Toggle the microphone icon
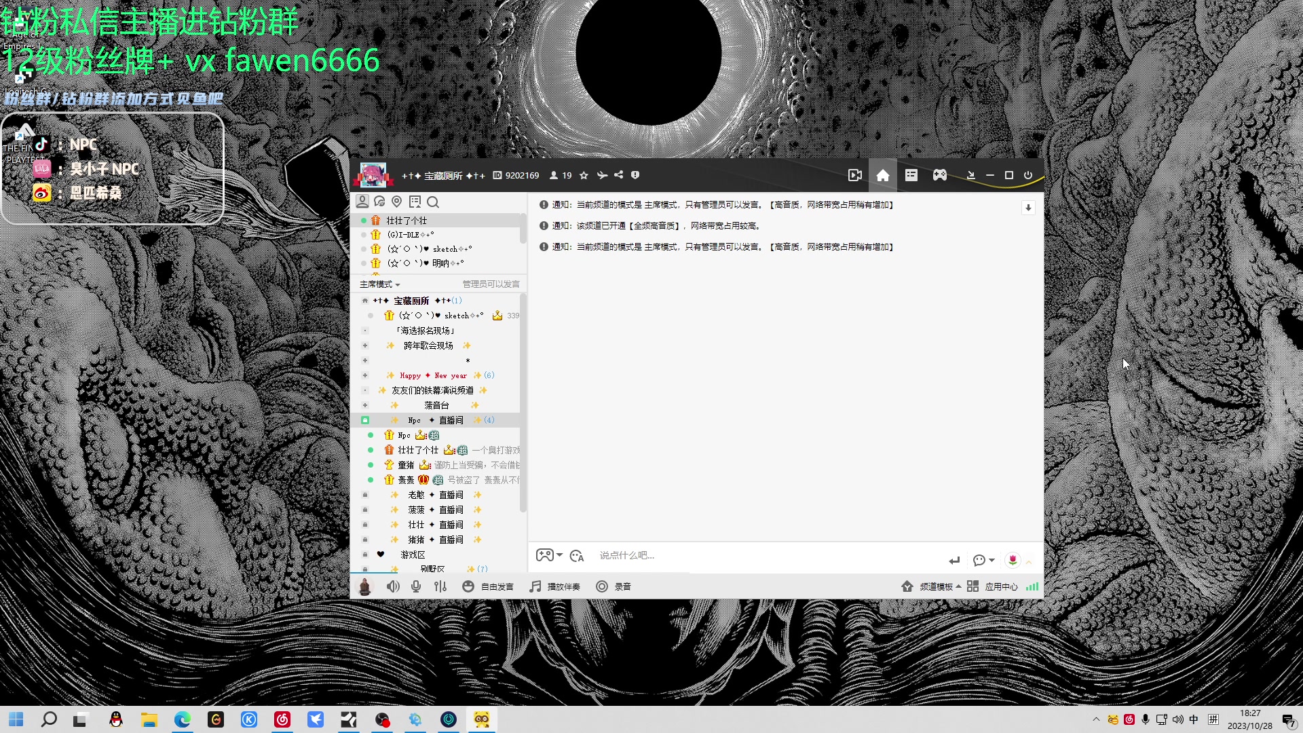Viewport: 1303px width, 733px height. pyautogui.click(x=416, y=586)
